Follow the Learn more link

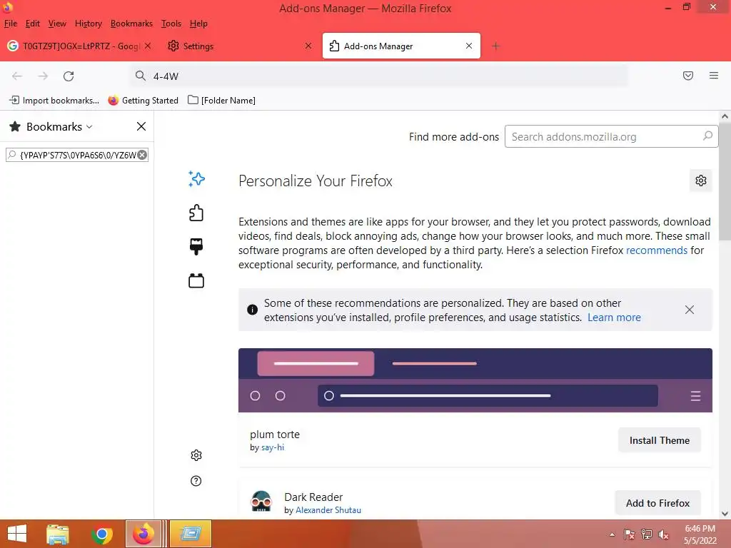click(614, 318)
